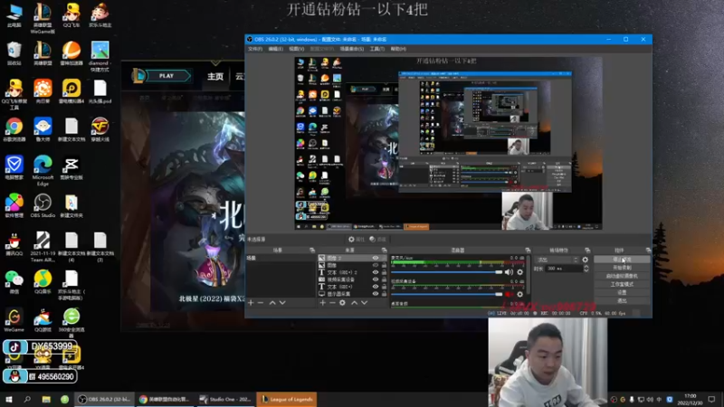Switch to the 主页 tab in League client
Viewport: 724px width, 407px height.
tap(215, 76)
